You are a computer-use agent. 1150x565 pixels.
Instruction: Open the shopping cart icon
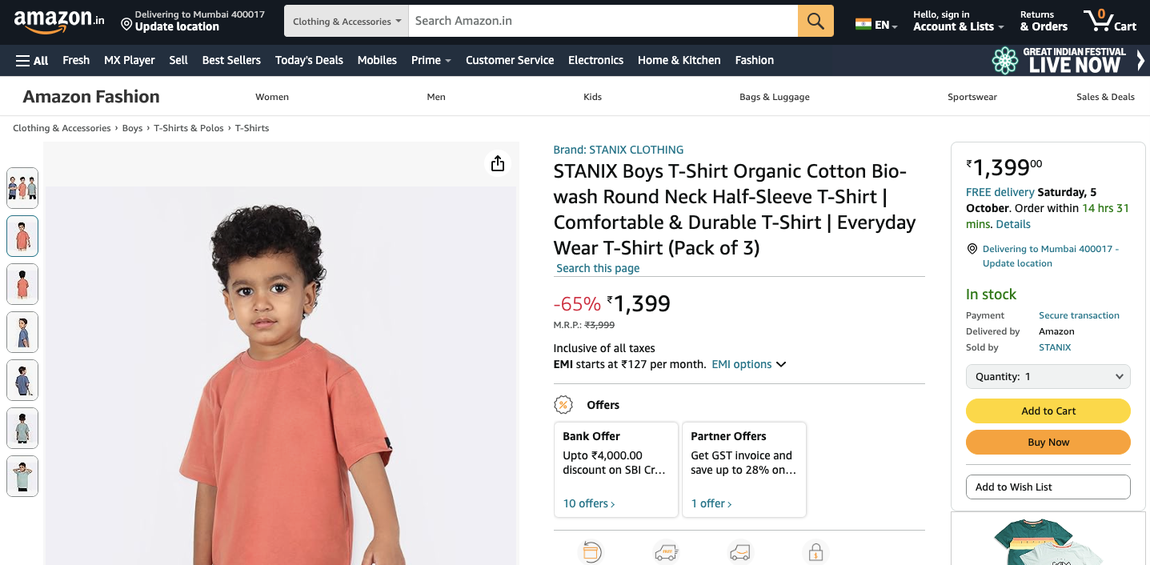[x=1108, y=21]
